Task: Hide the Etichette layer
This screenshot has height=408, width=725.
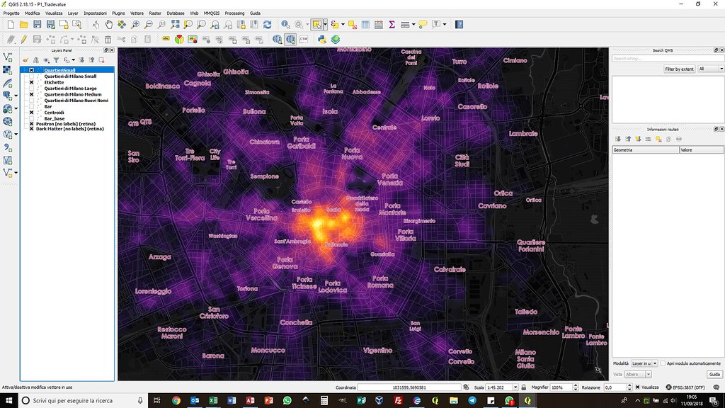Action: [31, 82]
